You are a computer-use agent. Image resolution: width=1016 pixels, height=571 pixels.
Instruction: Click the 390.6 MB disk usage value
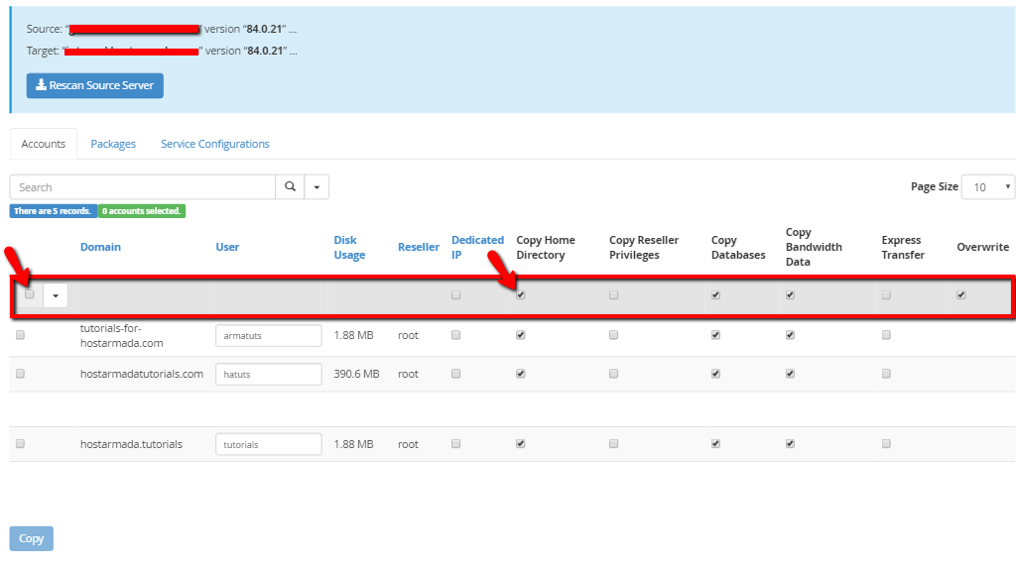356,374
